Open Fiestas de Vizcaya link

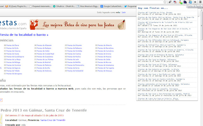coord(105,71)
